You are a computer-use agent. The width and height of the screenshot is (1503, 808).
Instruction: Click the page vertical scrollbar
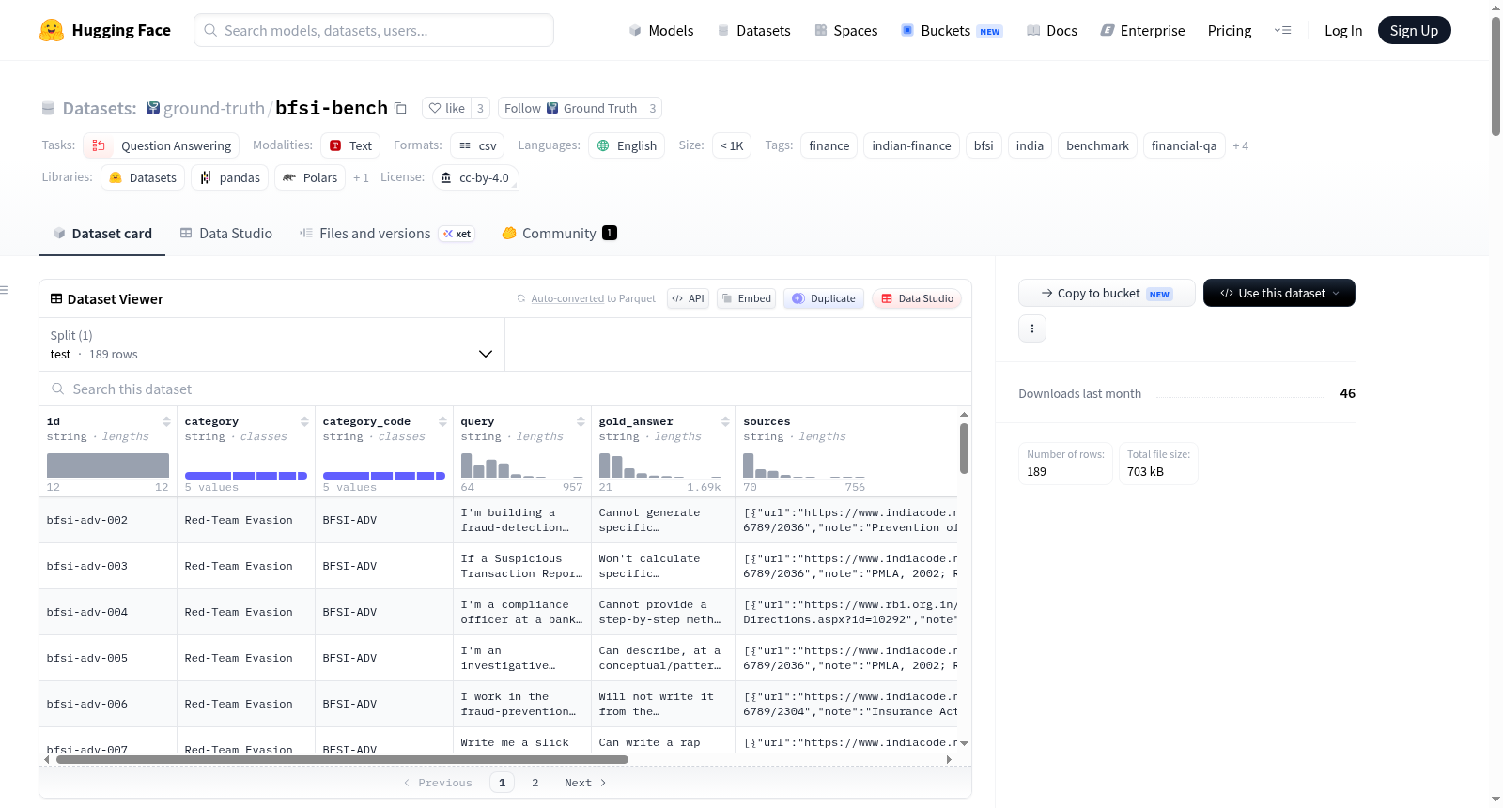click(1495, 75)
